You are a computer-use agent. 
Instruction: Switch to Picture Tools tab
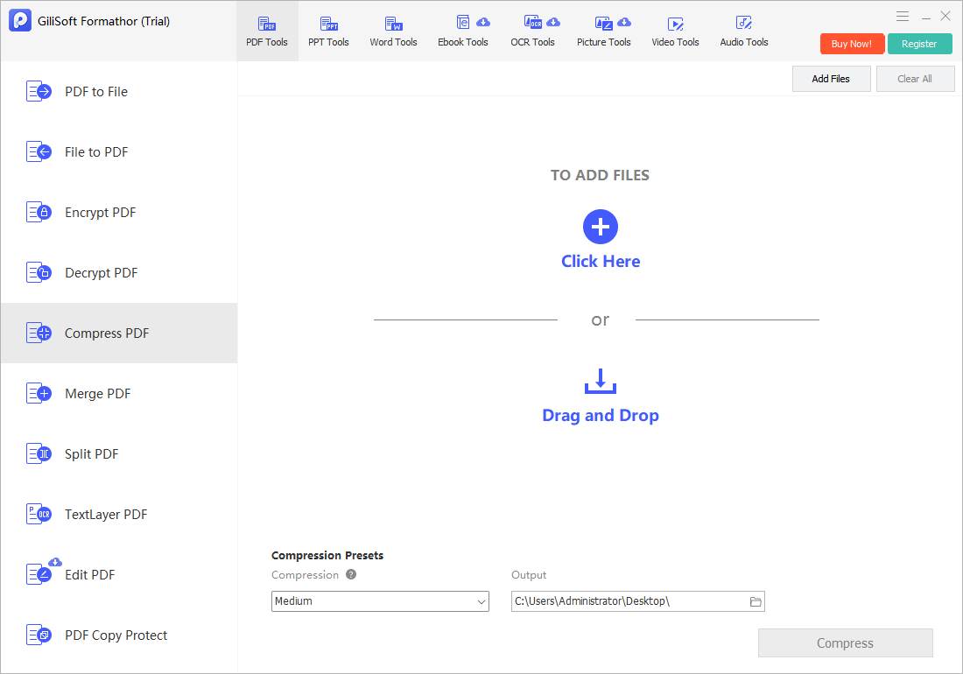(x=604, y=32)
